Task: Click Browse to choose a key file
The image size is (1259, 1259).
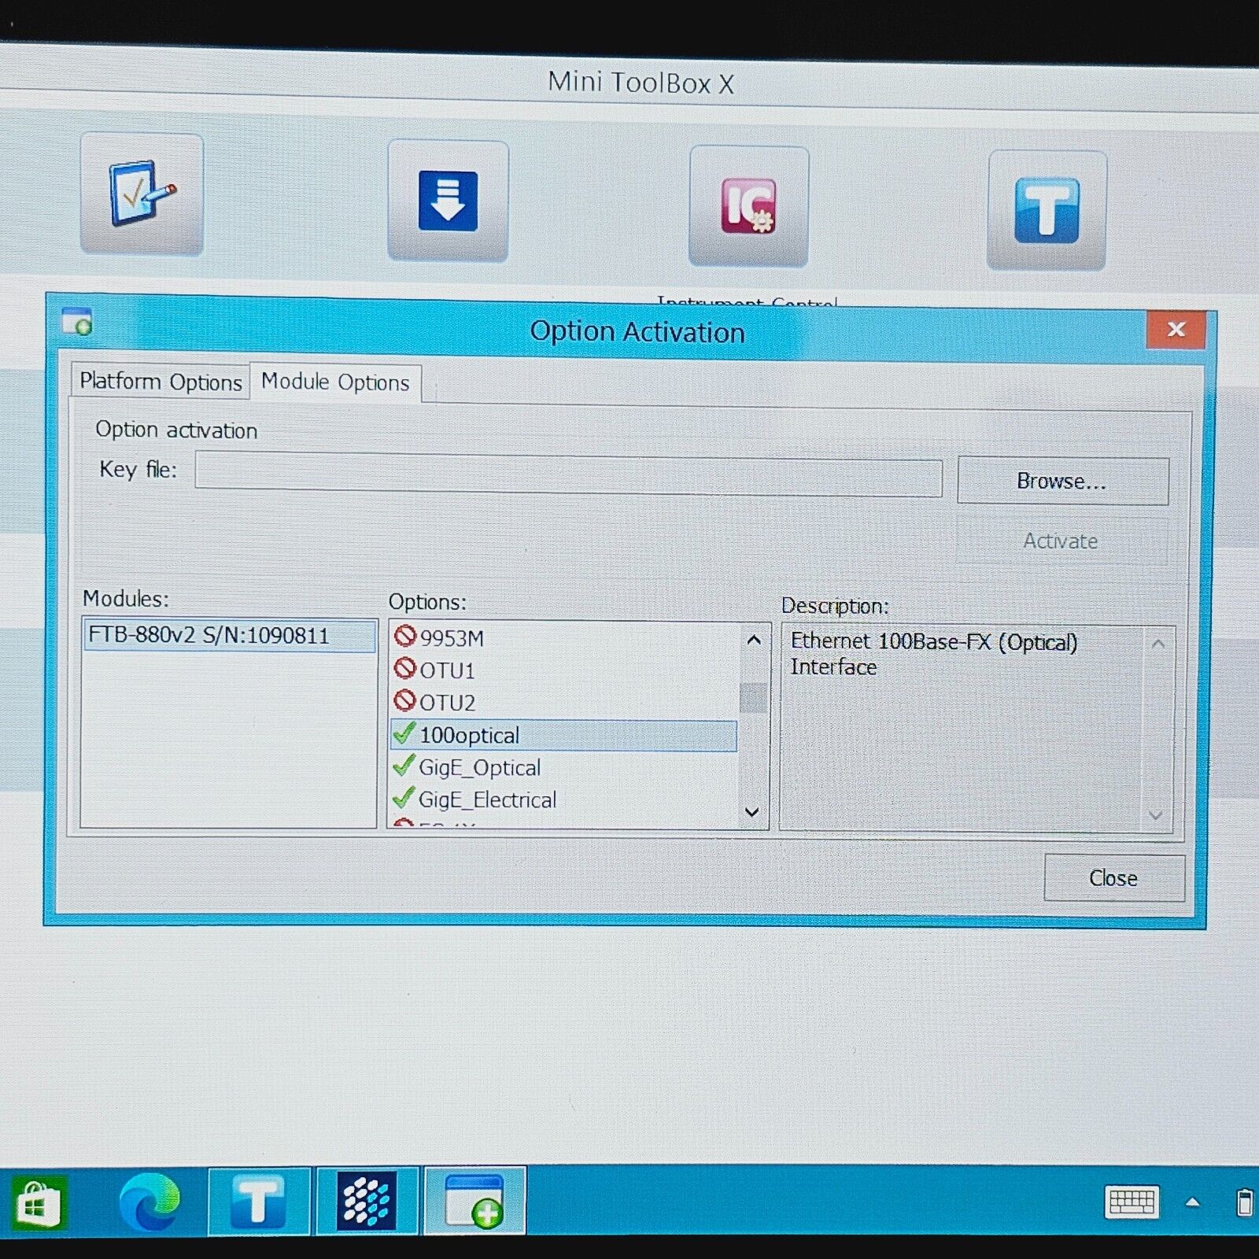Action: pyautogui.click(x=1062, y=482)
